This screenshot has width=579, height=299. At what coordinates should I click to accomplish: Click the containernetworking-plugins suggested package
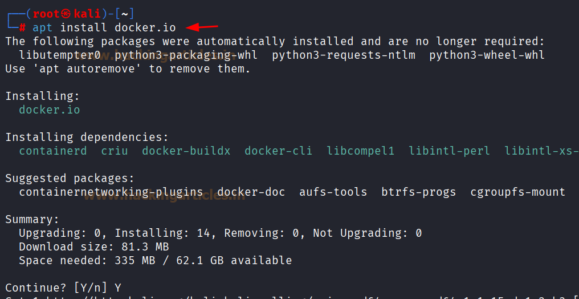(x=111, y=192)
